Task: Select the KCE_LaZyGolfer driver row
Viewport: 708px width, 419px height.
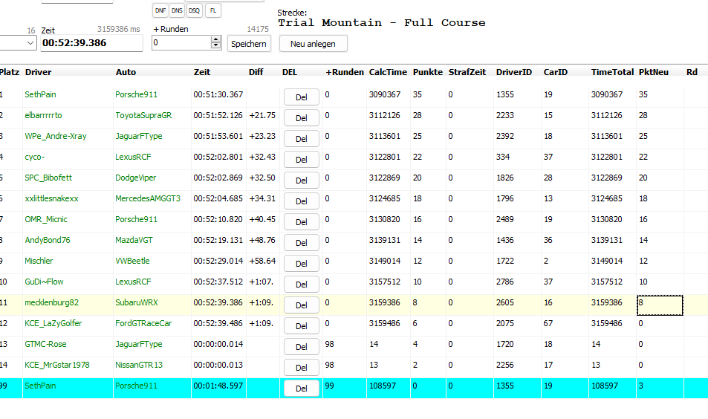Action: [53, 324]
